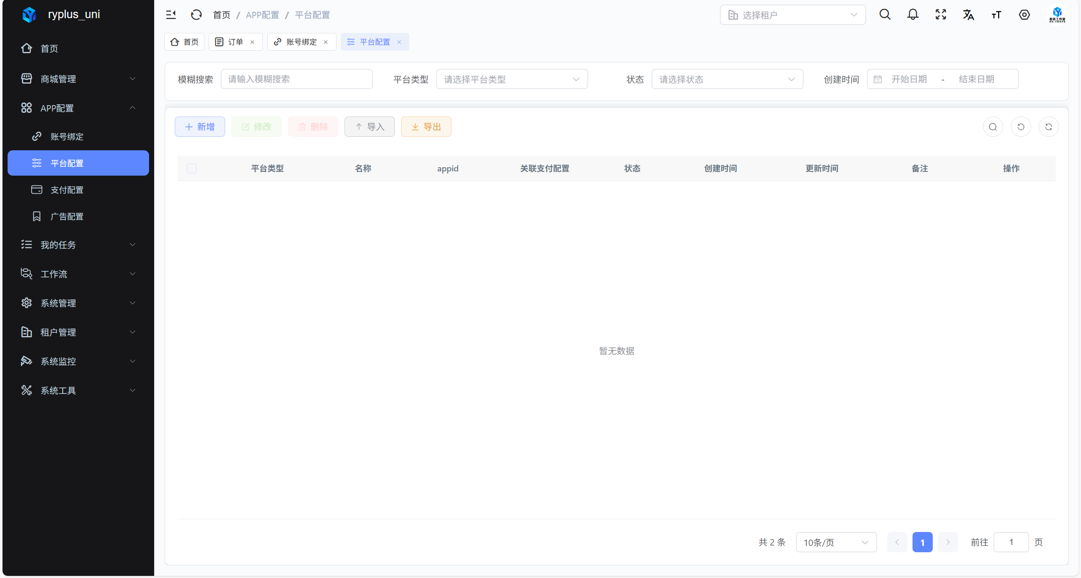
Task: Check the select-all checkbox in table header
Action: (192, 168)
